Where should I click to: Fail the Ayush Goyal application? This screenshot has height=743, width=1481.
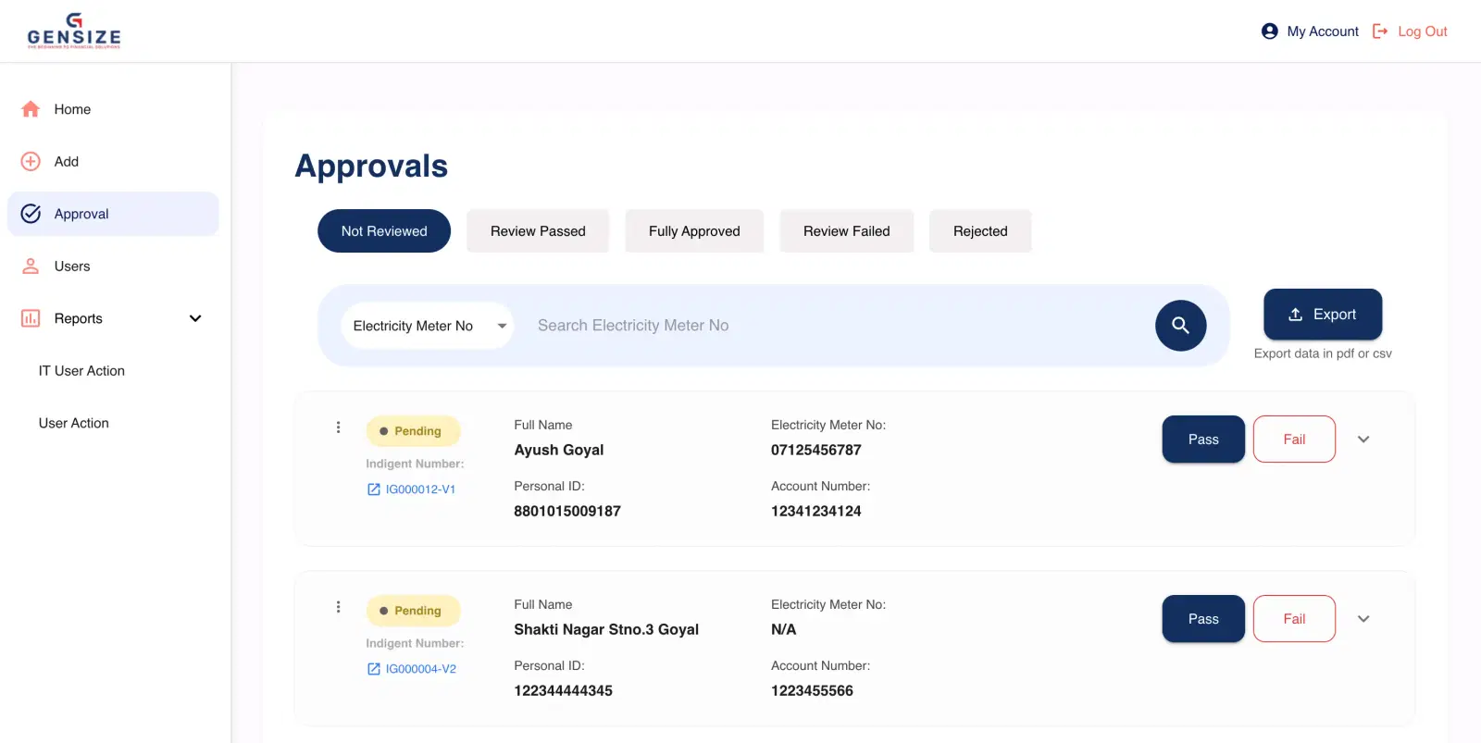click(x=1294, y=440)
